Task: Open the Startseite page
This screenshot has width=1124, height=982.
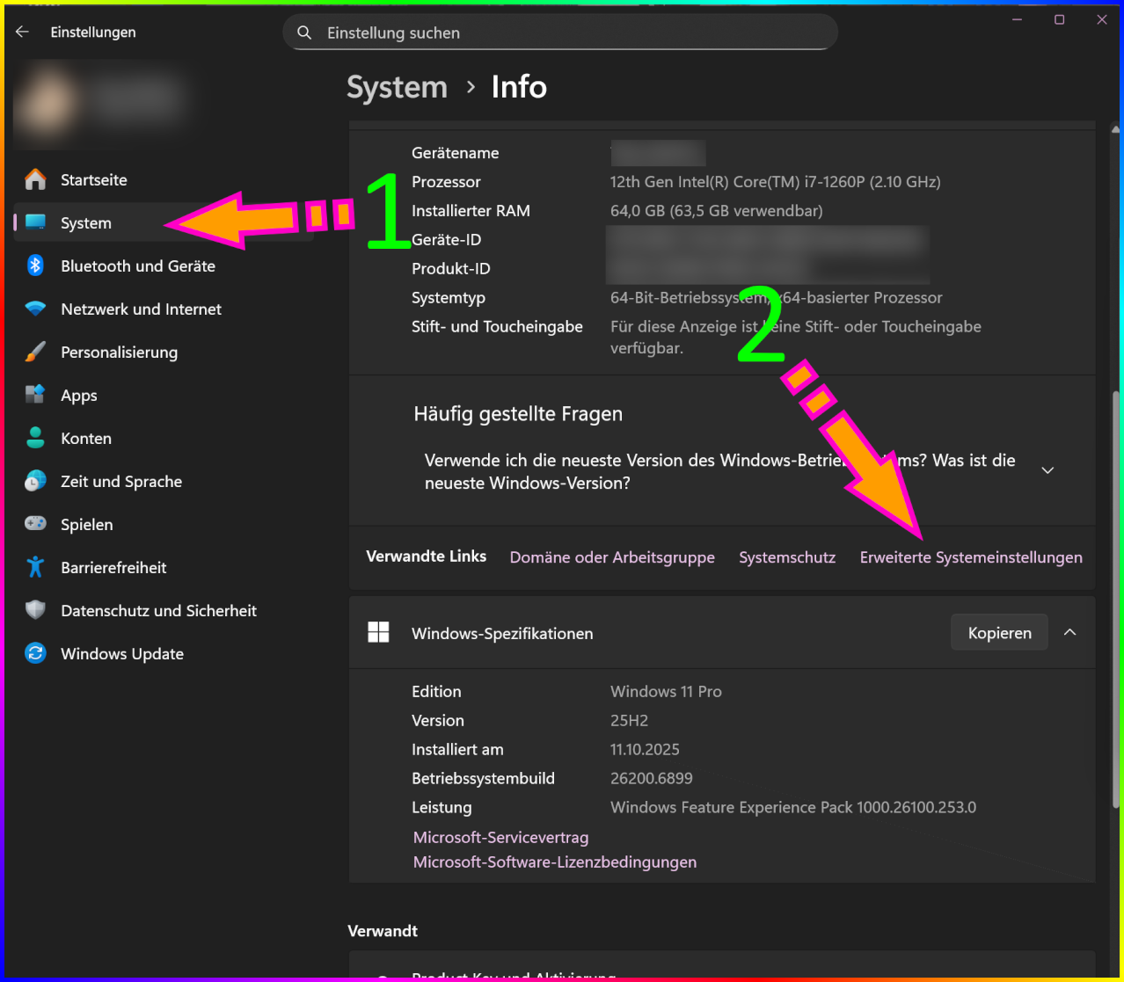Action: coord(164,179)
